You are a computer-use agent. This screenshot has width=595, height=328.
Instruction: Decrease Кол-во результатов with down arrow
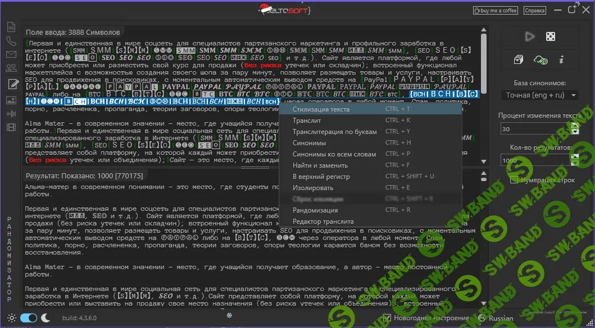(575, 163)
